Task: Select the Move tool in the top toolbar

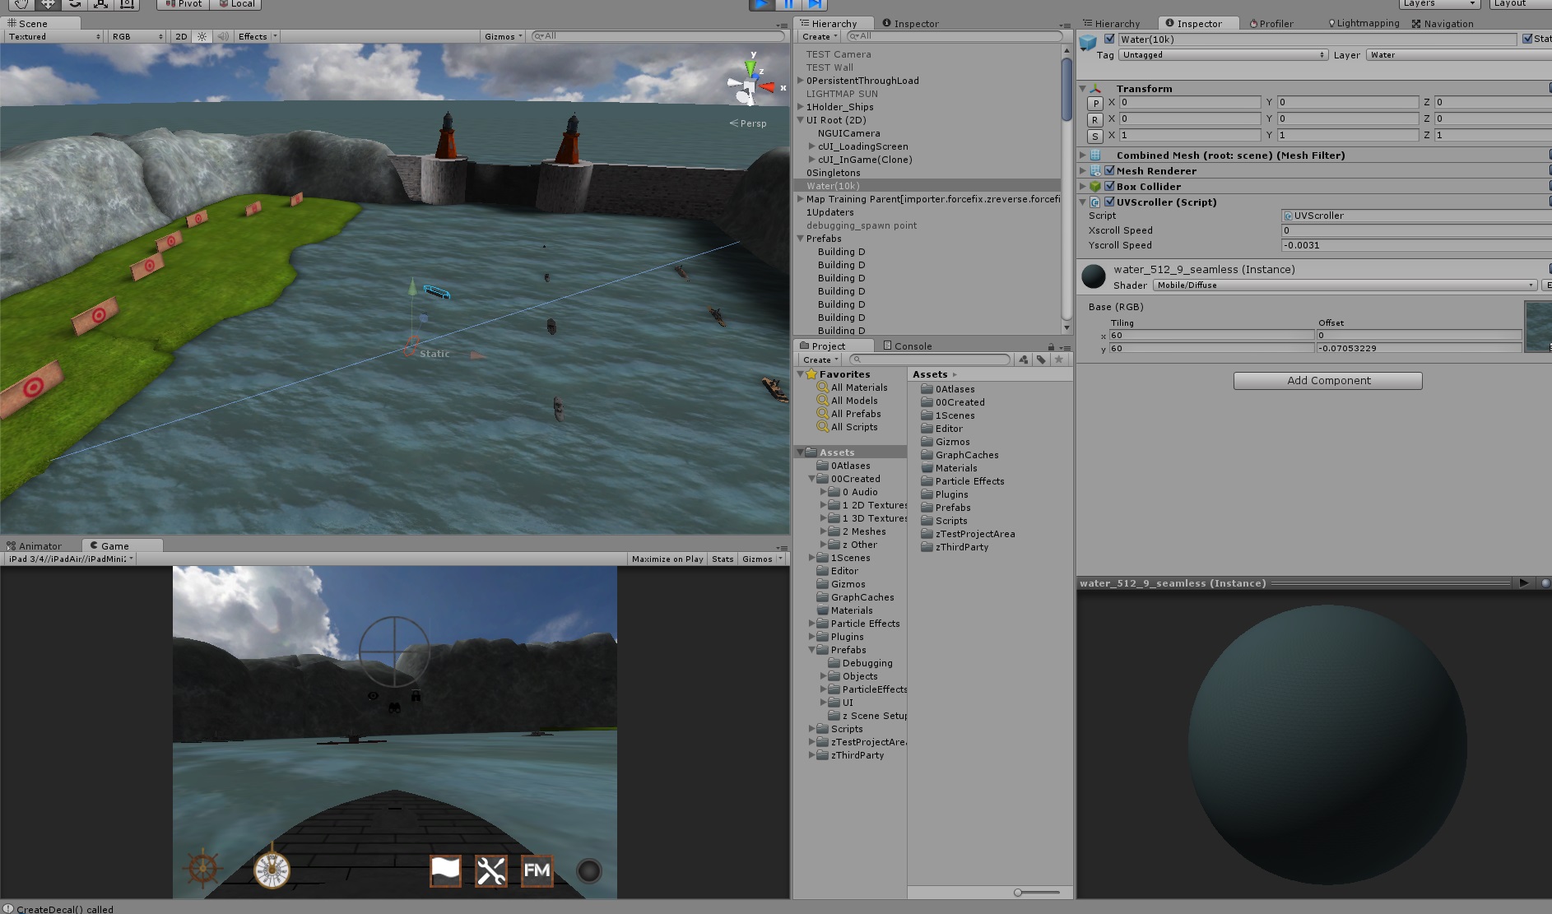Action: click(x=48, y=3)
